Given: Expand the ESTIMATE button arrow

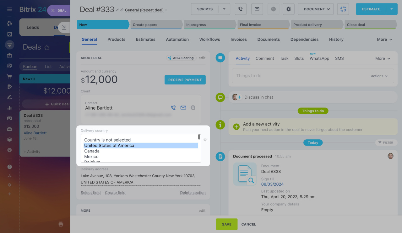Looking at the screenshot, I should (x=391, y=9).
